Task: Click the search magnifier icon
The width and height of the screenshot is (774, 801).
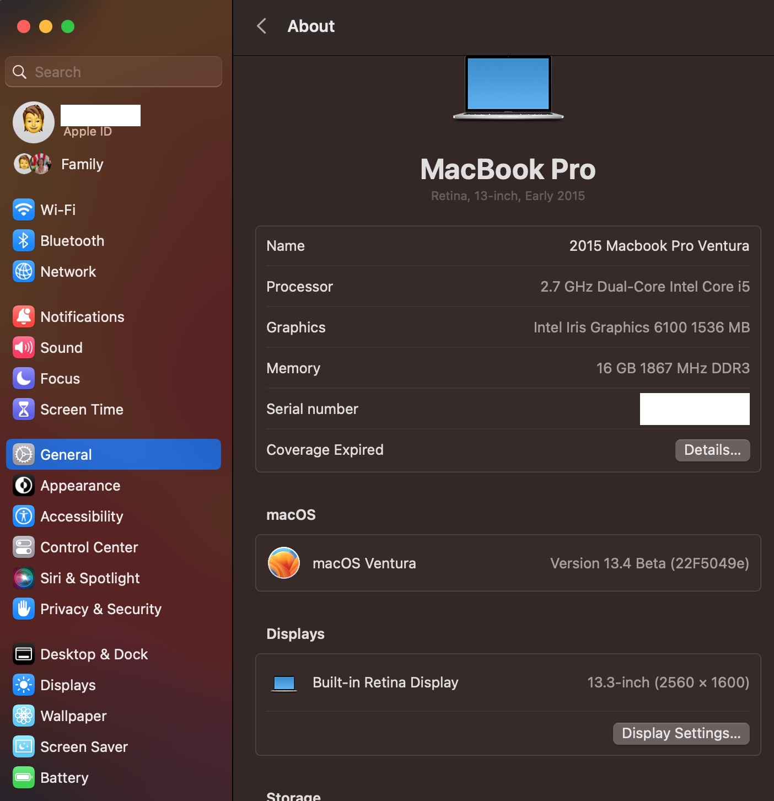Action: click(x=19, y=72)
